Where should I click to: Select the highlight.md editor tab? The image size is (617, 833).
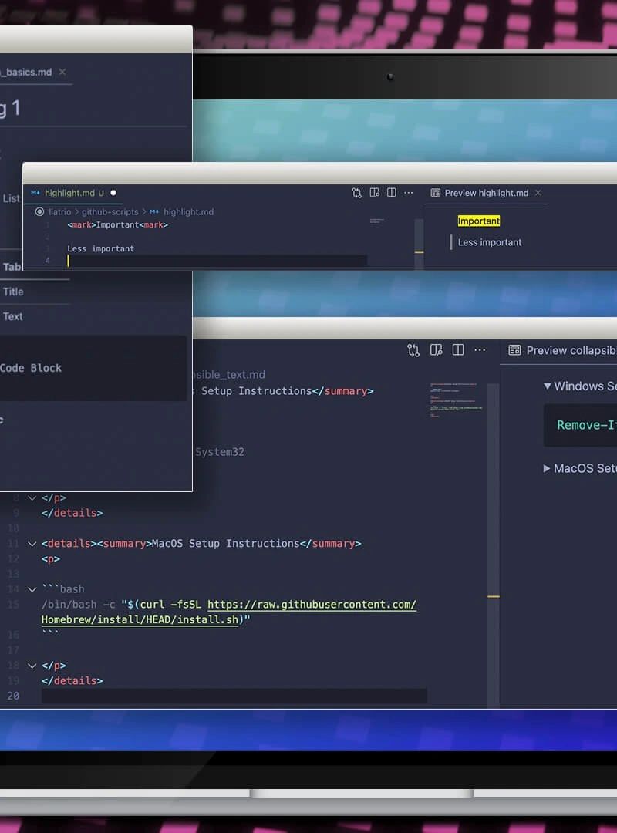[x=74, y=193]
